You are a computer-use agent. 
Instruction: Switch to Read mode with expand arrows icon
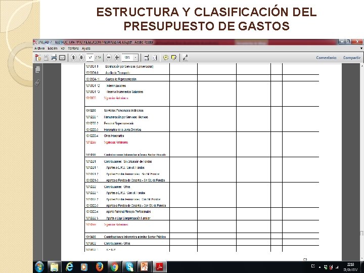tap(185, 57)
